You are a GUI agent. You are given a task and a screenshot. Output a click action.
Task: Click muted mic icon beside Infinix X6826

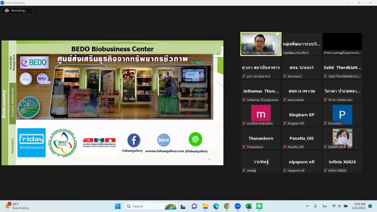coord(325,171)
